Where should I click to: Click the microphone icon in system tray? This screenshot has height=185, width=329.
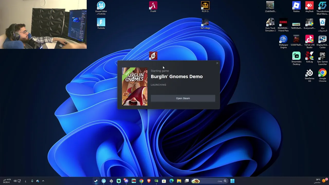click(x=32, y=181)
